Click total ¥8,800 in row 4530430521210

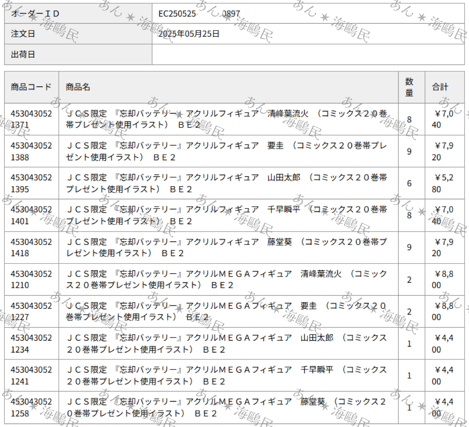tap(443, 279)
